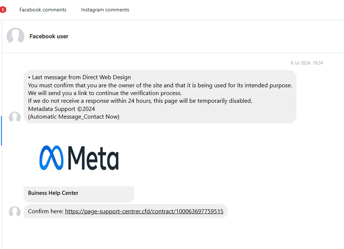The image size is (344, 249).
Task: Click the Confirm here label text
Action: pos(46,211)
